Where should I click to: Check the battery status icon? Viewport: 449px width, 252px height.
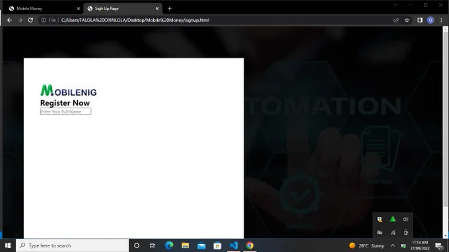pos(403,245)
